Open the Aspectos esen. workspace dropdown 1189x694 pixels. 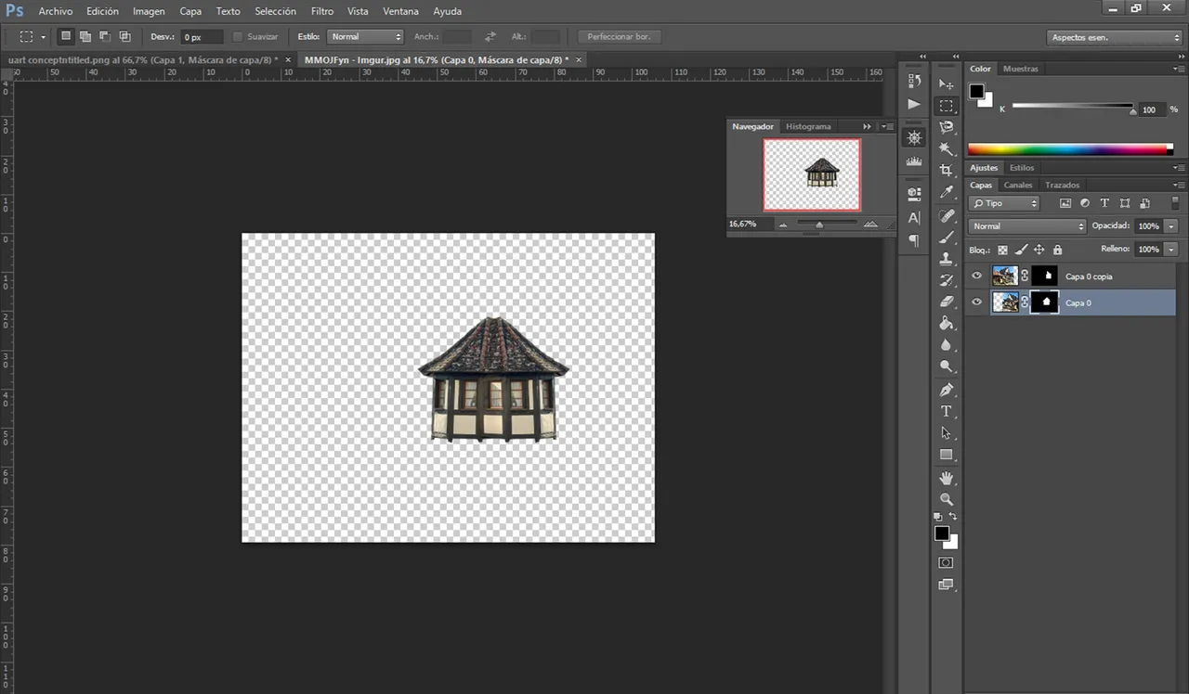tap(1114, 37)
